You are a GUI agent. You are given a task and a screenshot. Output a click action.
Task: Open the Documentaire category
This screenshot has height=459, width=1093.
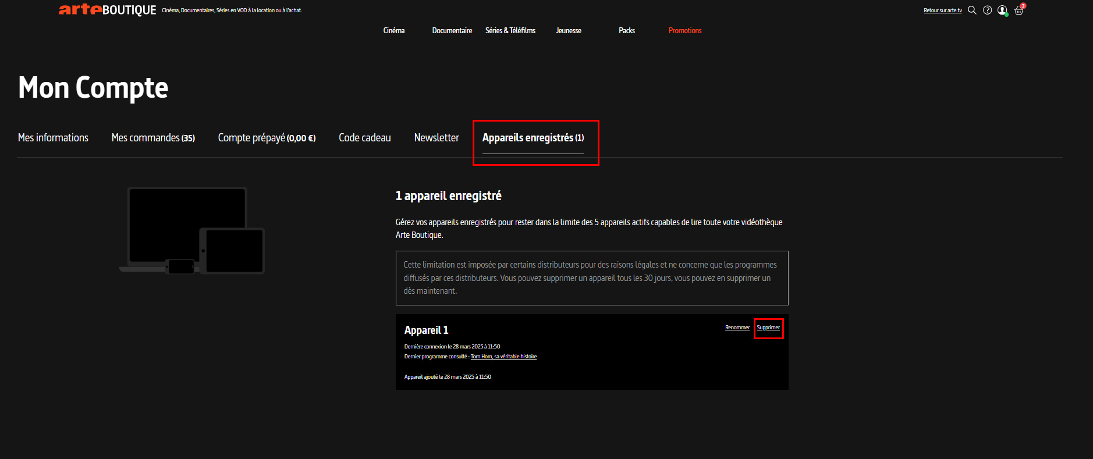[452, 30]
